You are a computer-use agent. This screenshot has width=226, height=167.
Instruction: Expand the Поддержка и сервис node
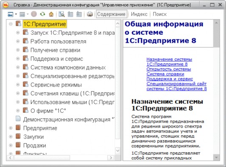(x=18, y=58)
